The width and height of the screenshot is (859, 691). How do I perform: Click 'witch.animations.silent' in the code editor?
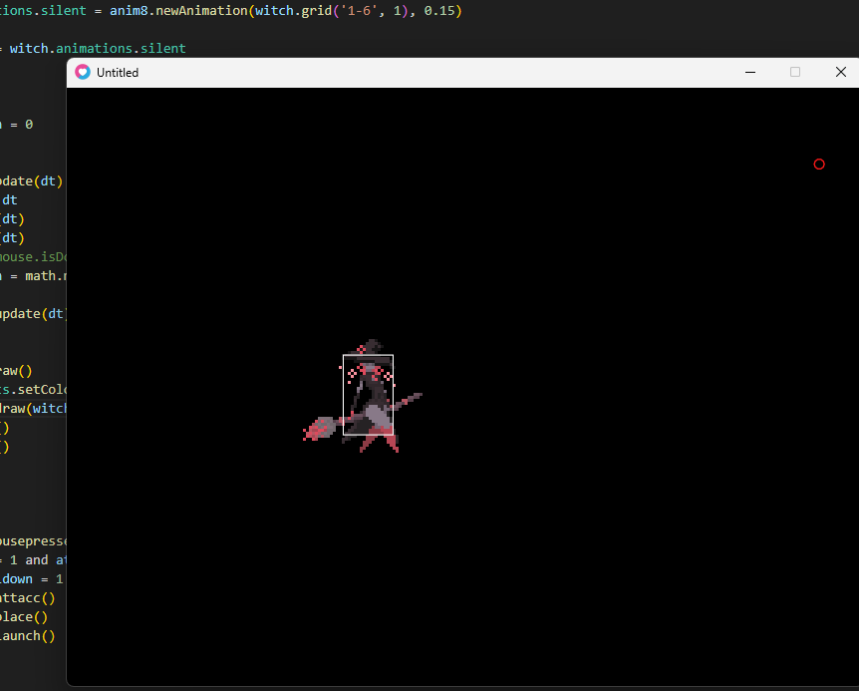click(98, 48)
